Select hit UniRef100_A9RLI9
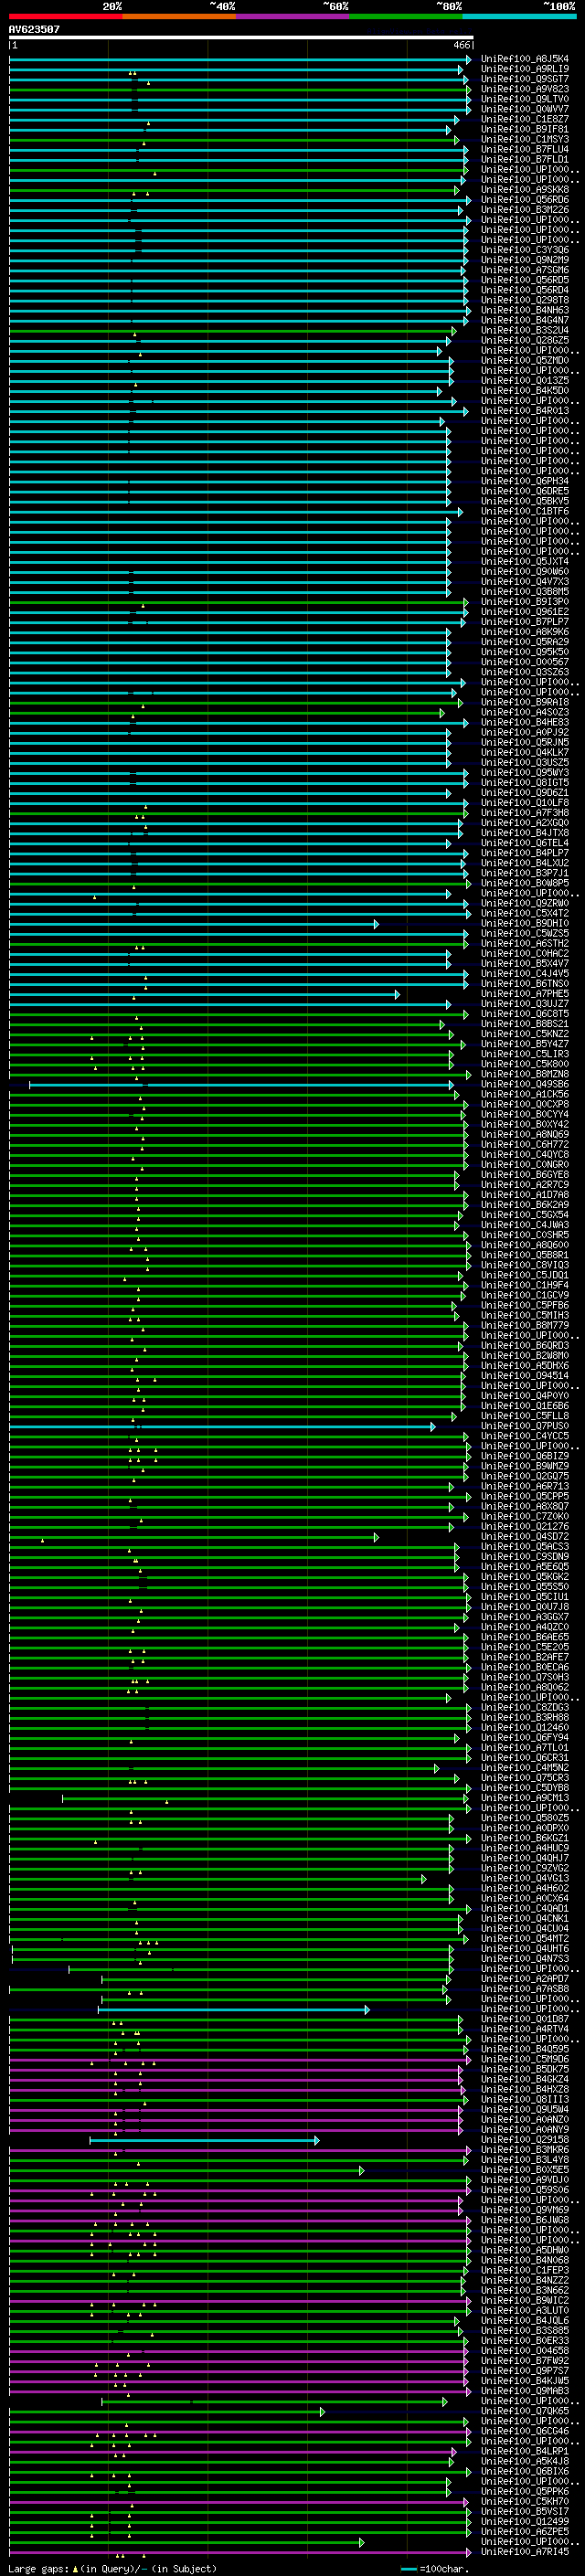585x2576 pixels. 525,69
